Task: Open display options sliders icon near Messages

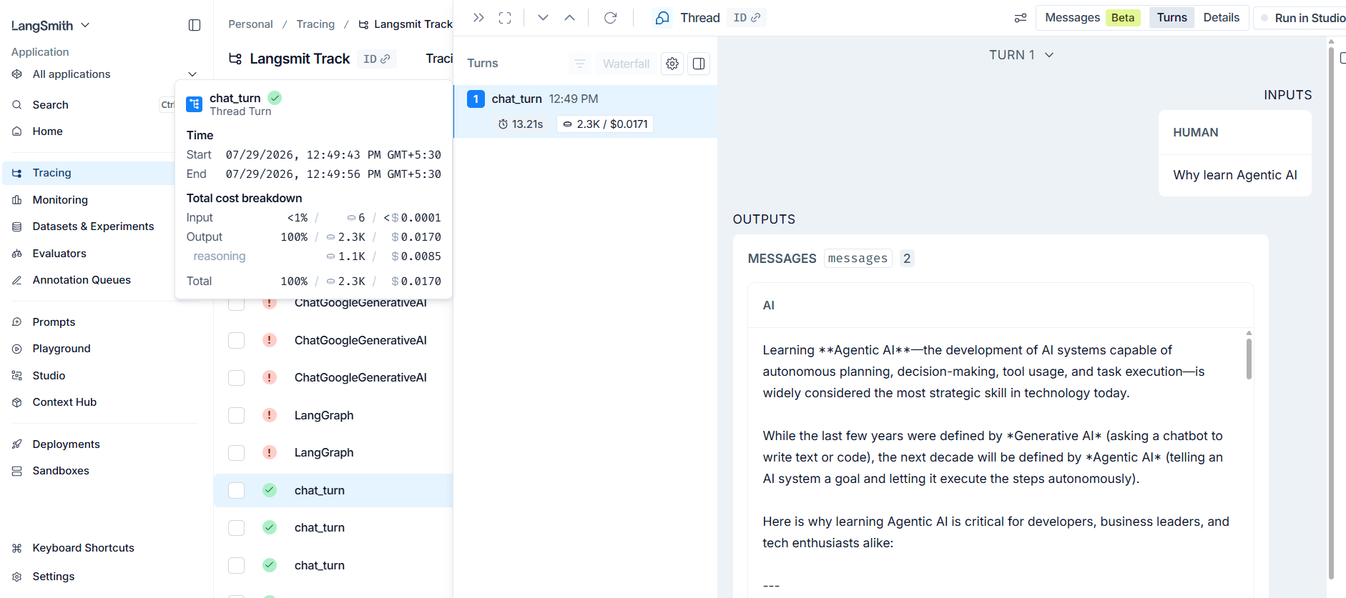Action: click(1021, 18)
